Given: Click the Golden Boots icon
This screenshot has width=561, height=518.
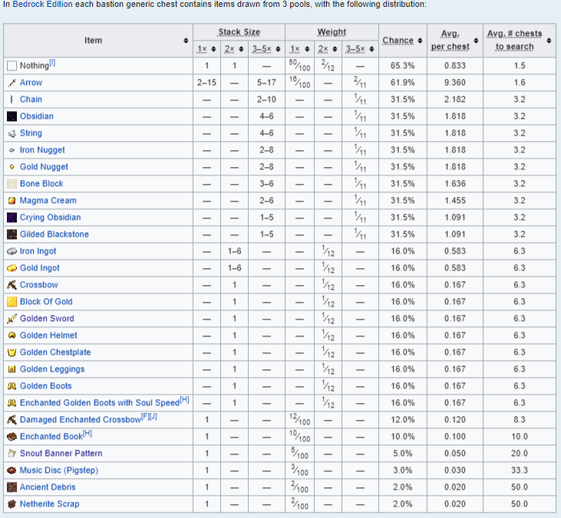Looking at the screenshot, I should coord(12,386).
